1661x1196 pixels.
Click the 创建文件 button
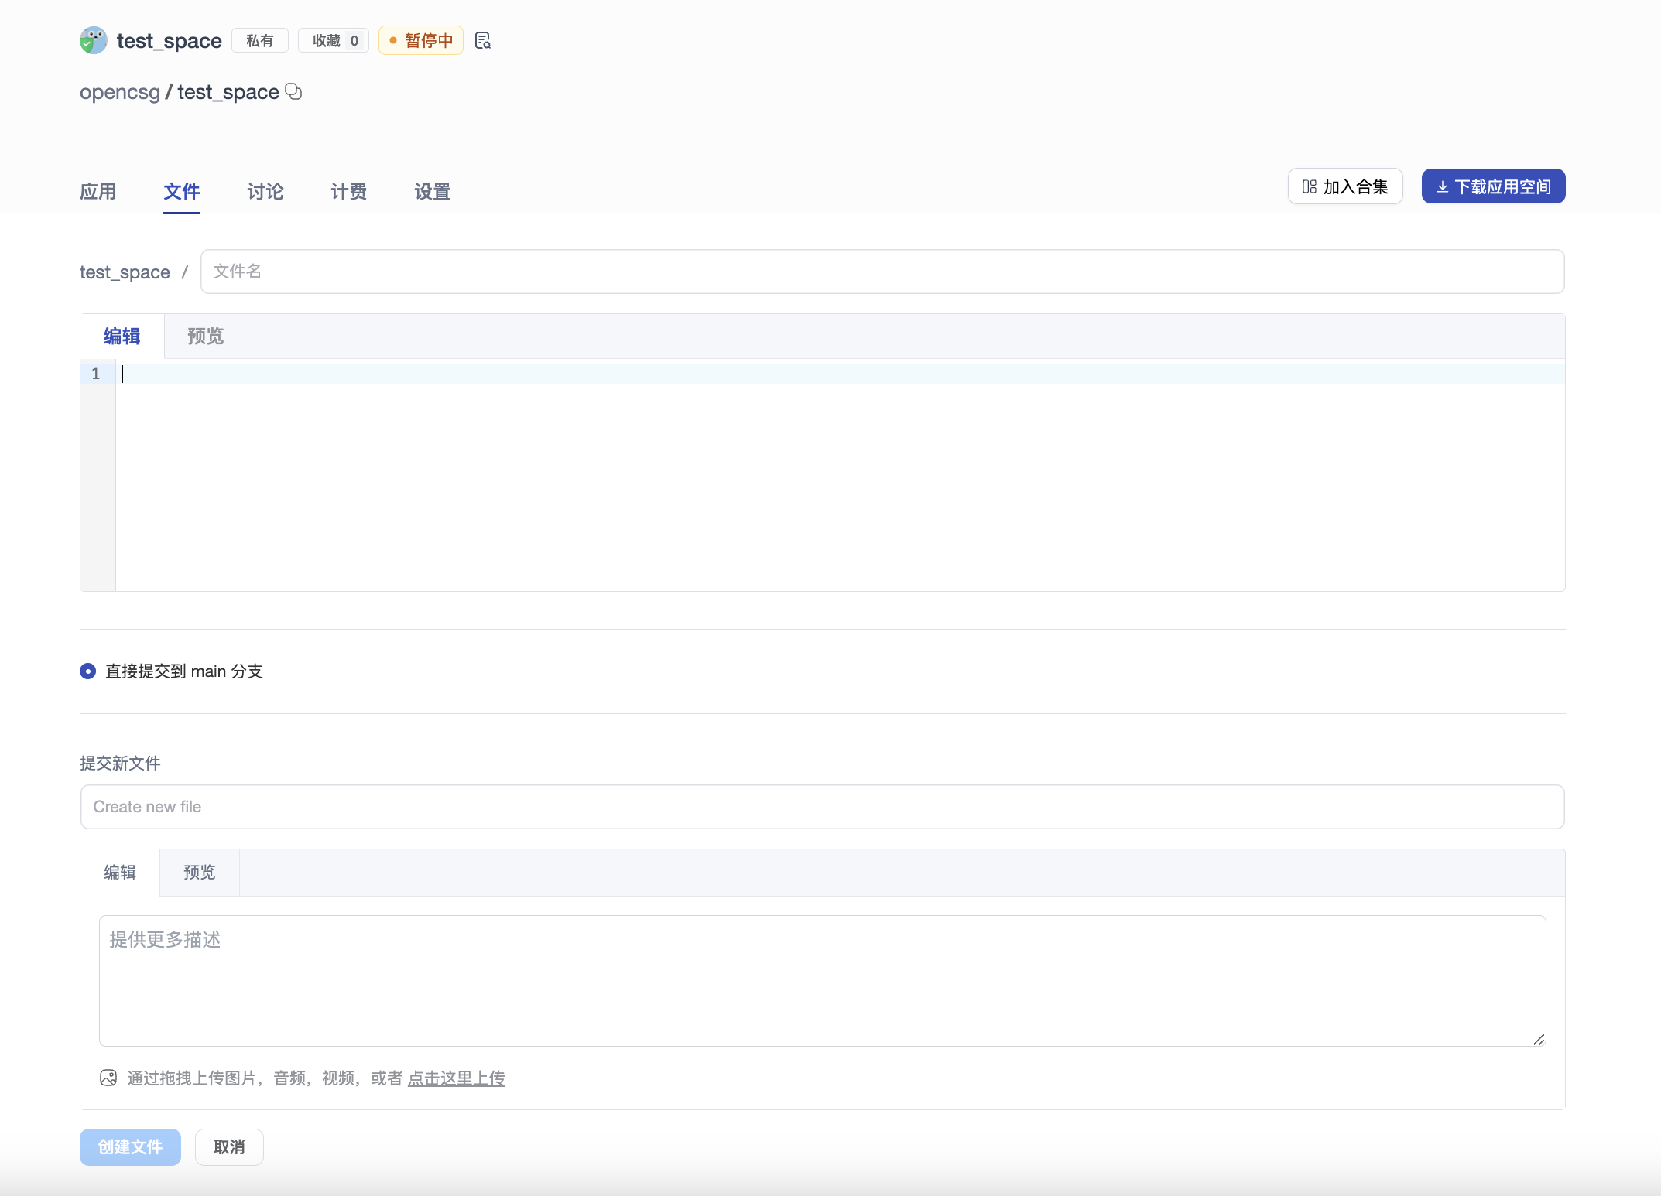tap(129, 1147)
